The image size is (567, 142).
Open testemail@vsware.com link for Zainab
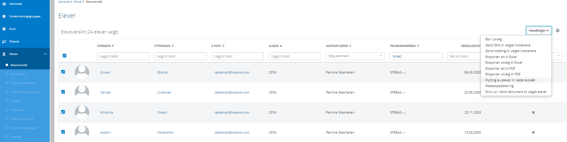pos(232,92)
